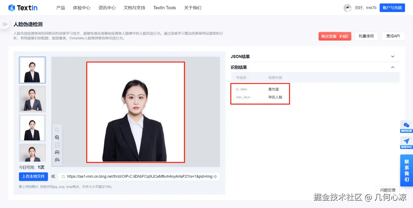Open the 购买套餐 ¥8起 purchase button
This screenshot has height=208, width=413.
coord(334,36)
